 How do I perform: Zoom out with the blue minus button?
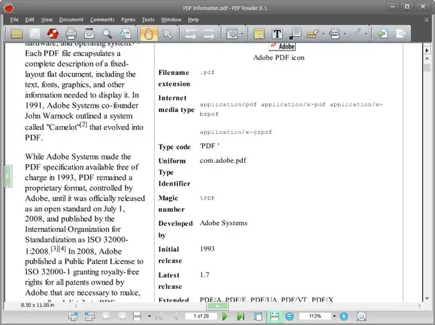pyautogui.click(x=290, y=316)
